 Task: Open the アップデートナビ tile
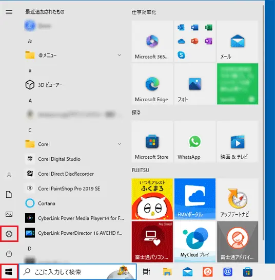coord(238,199)
